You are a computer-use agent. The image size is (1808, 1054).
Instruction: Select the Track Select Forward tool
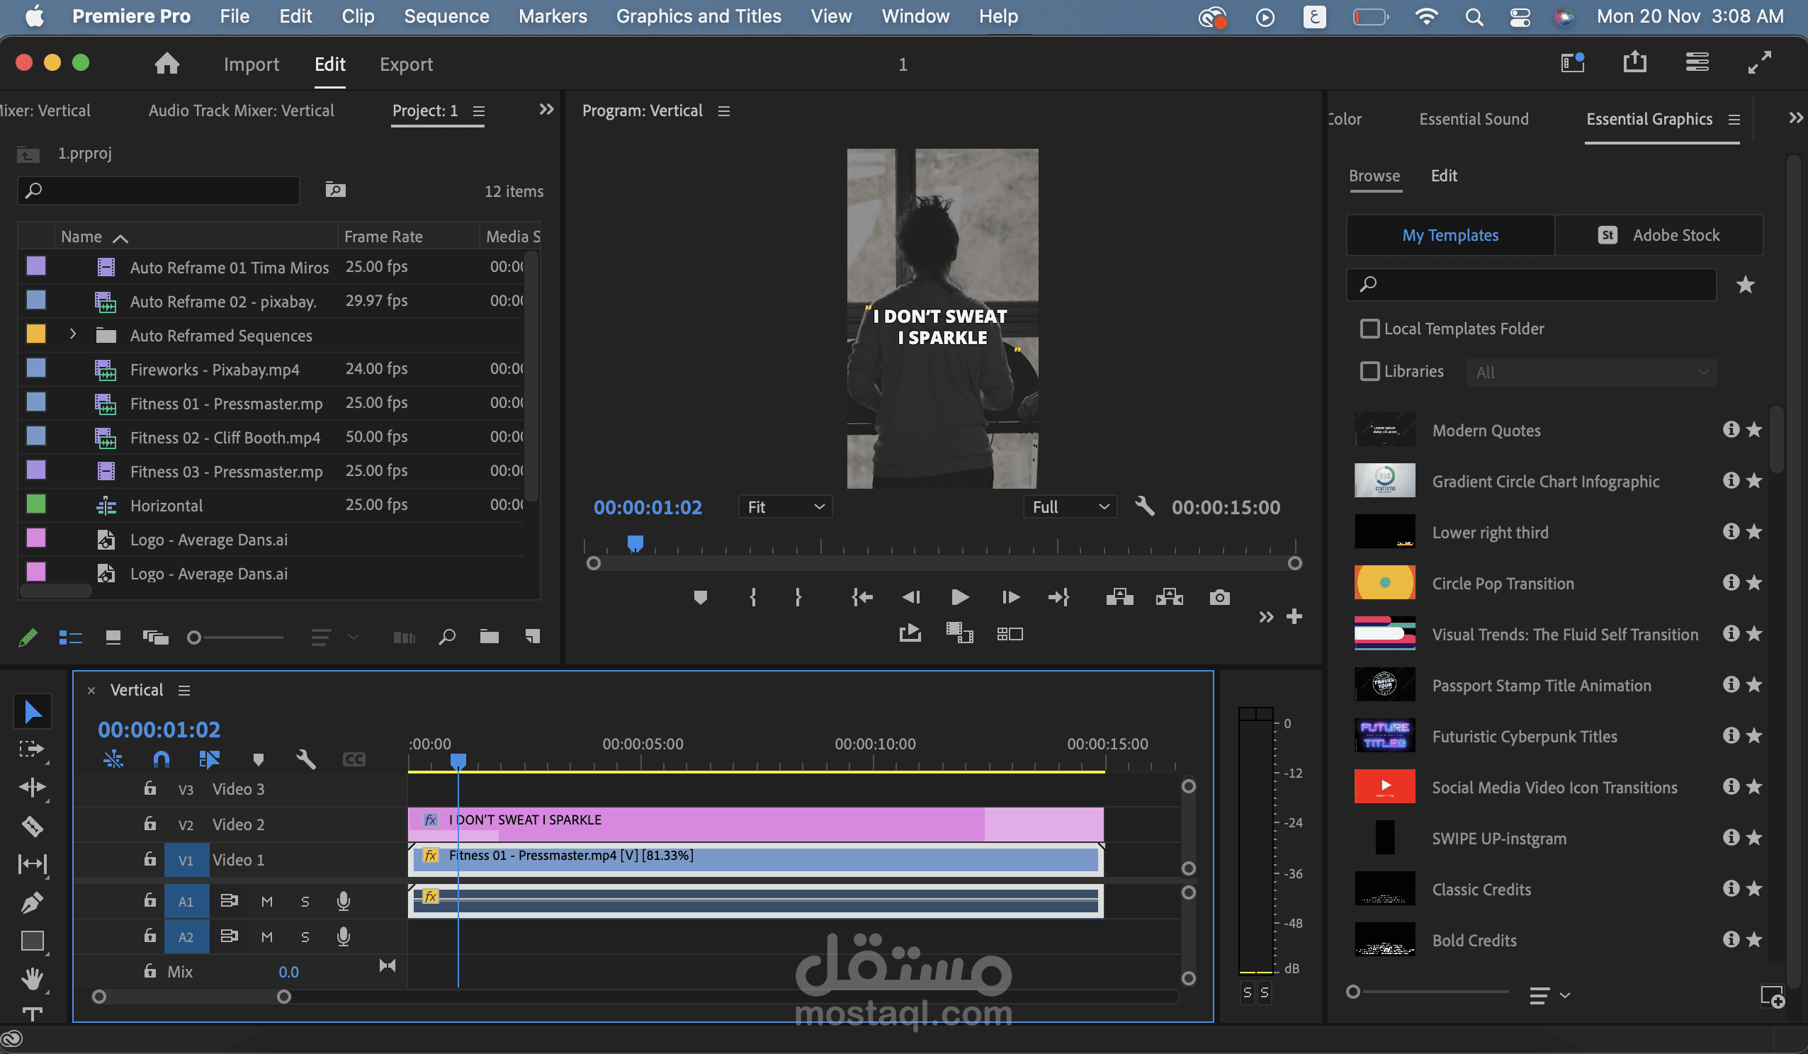pyautogui.click(x=33, y=750)
